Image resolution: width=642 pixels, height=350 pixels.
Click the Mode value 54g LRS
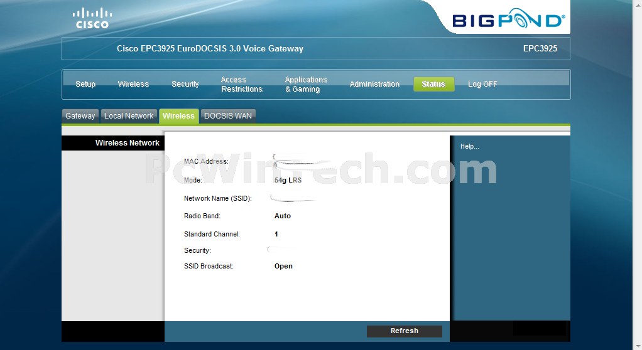pyautogui.click(x=288, y=180)
